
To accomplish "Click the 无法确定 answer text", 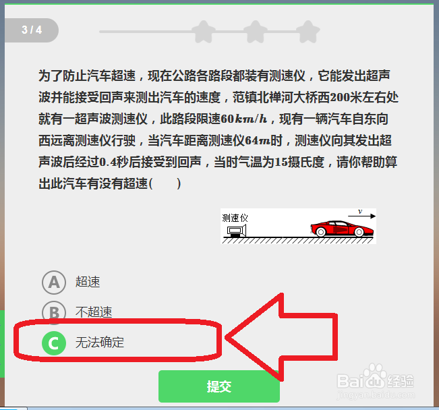I will click(100, 342).
